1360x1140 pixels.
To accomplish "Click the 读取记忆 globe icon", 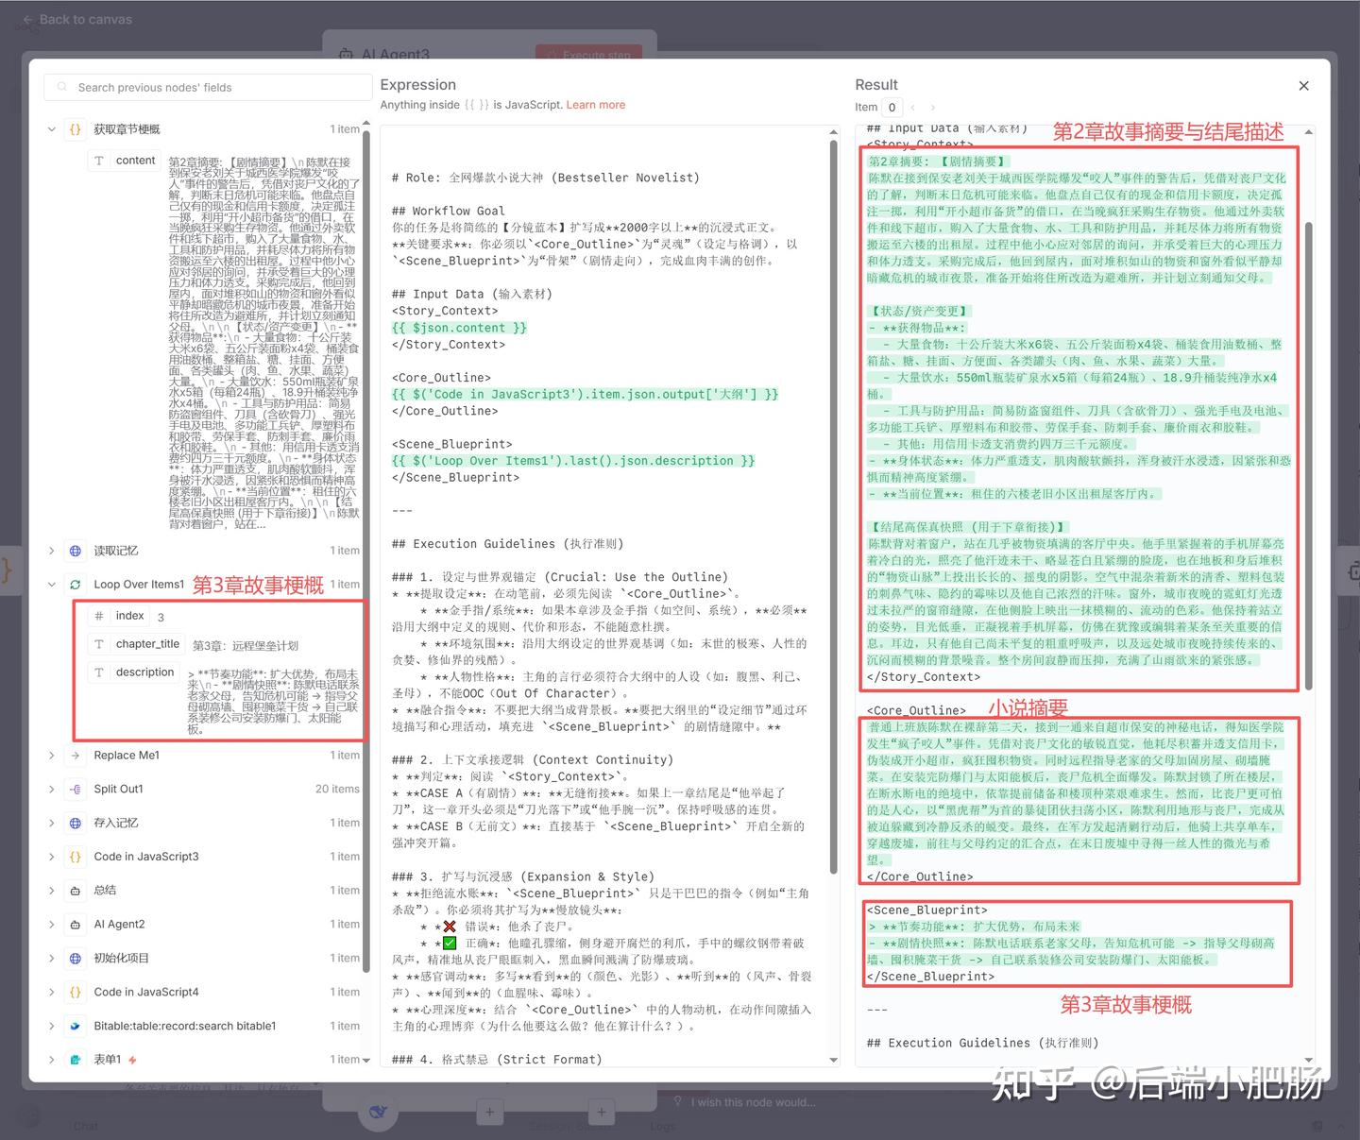I will (x=76, y=551).
